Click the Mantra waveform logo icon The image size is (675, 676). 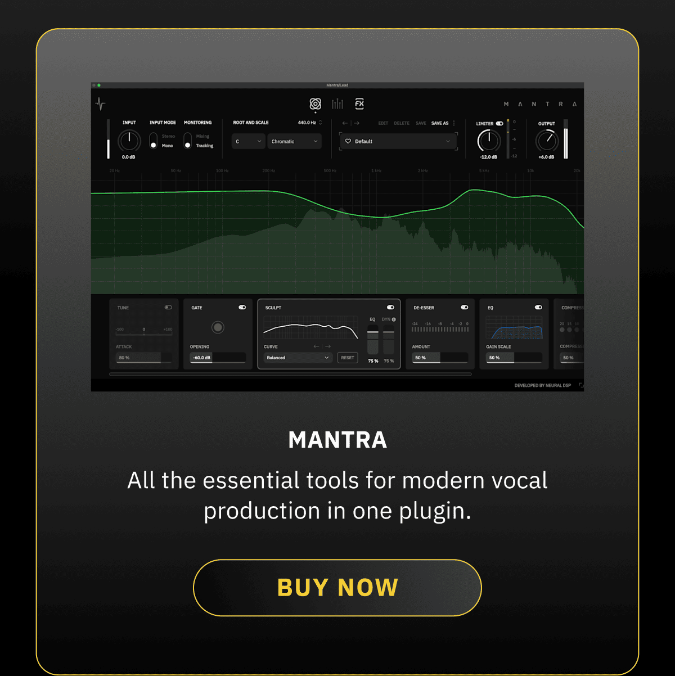click(x=100, y=104)
